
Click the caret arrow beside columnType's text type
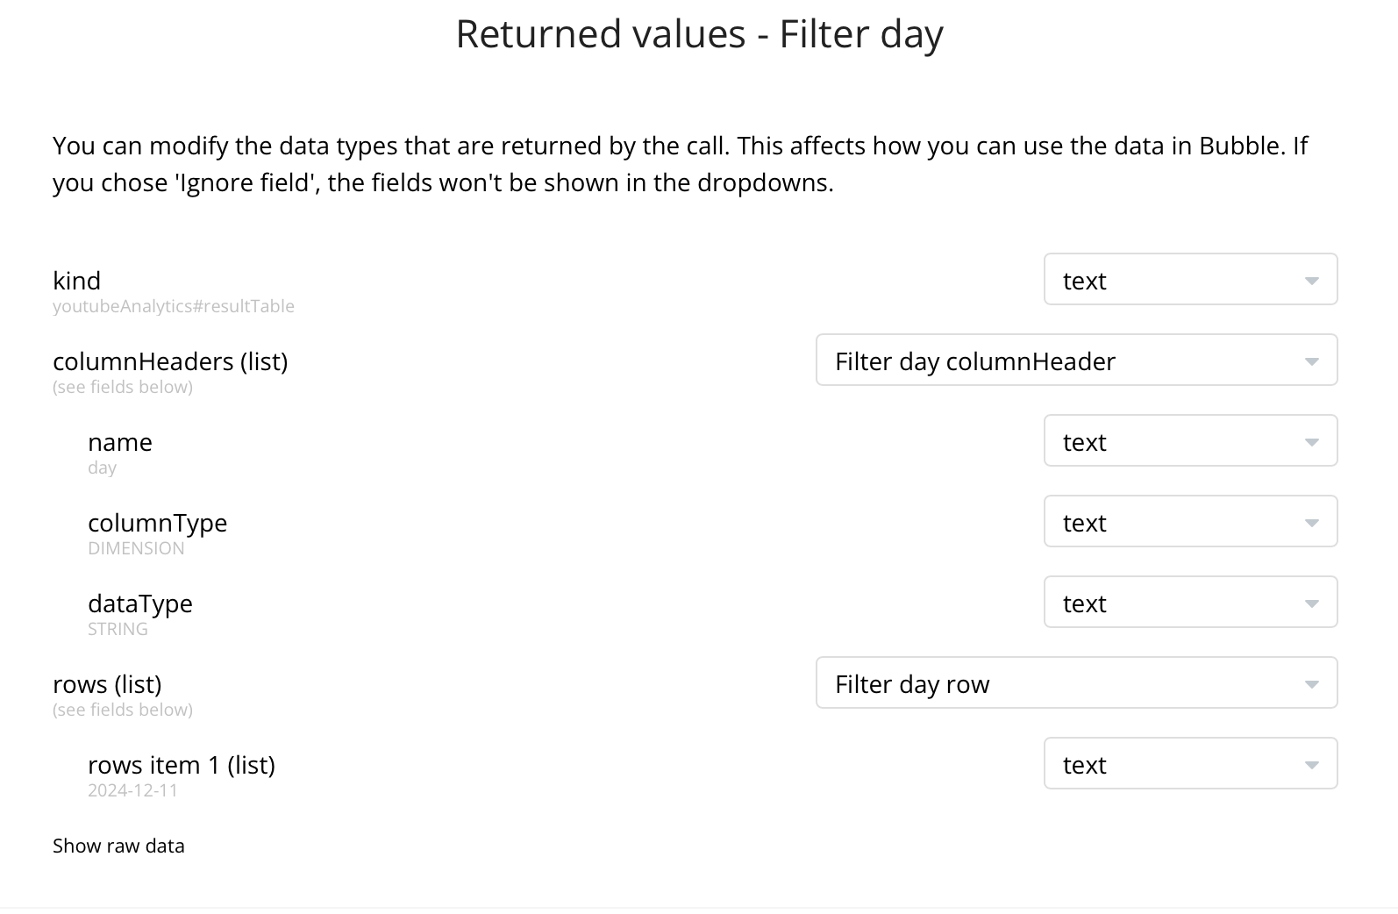click(1311, 523)
